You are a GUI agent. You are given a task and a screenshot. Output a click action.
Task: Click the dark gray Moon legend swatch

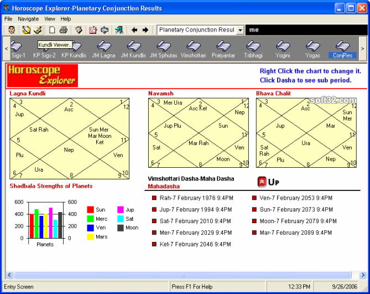point(121,228)
